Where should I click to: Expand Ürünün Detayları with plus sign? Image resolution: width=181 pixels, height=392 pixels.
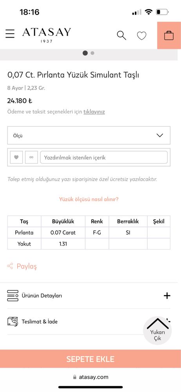coord(167,296)
